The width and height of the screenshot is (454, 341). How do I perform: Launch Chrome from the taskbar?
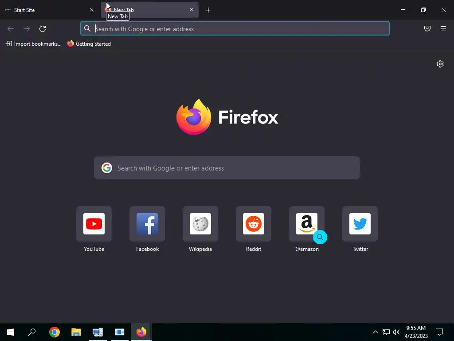pyautogui.click(x=55, y=332)
